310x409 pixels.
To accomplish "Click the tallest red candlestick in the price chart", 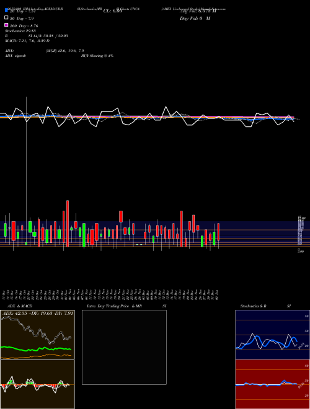I will coord(68,224).
